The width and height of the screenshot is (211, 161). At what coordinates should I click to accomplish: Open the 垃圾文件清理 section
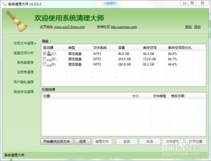(24, 43)
